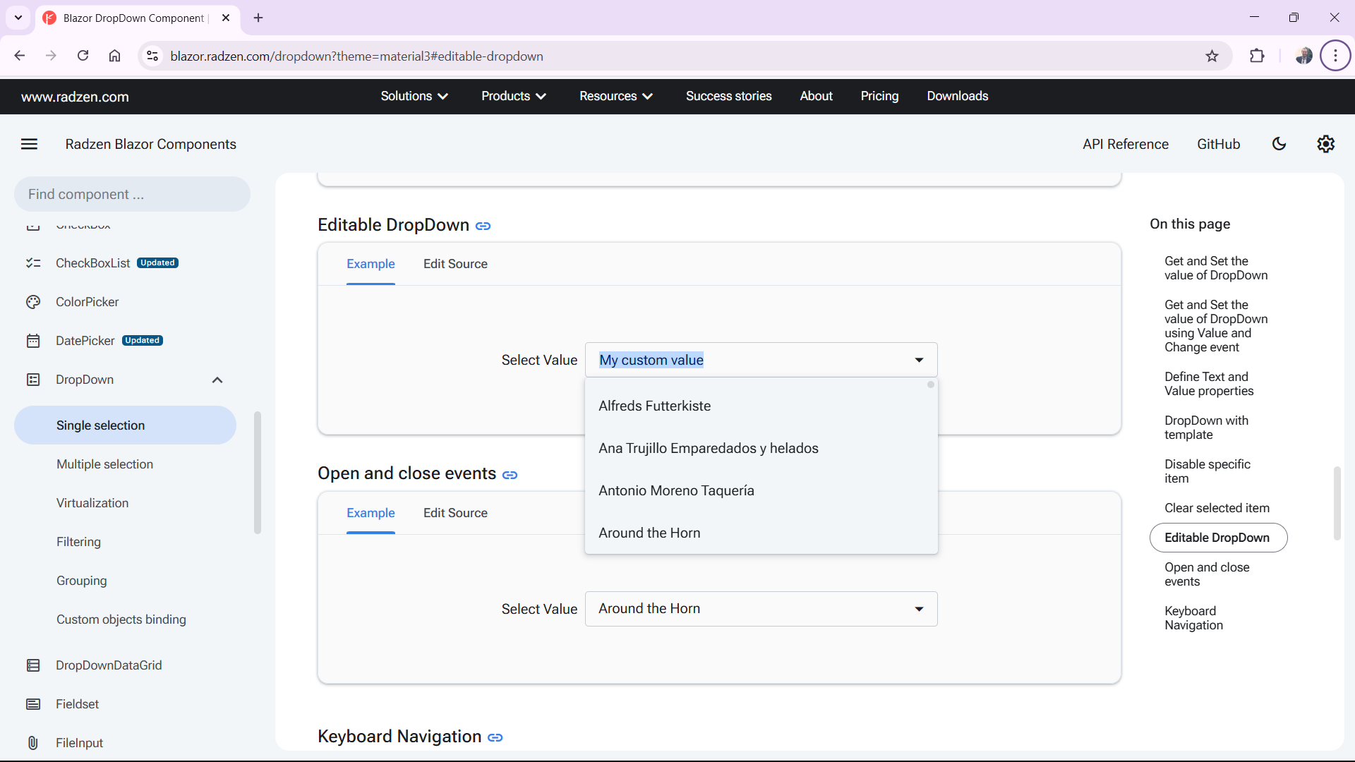The image size is (1355, 762).
Task: Open the API Reference link
Action: point(1125,144)
